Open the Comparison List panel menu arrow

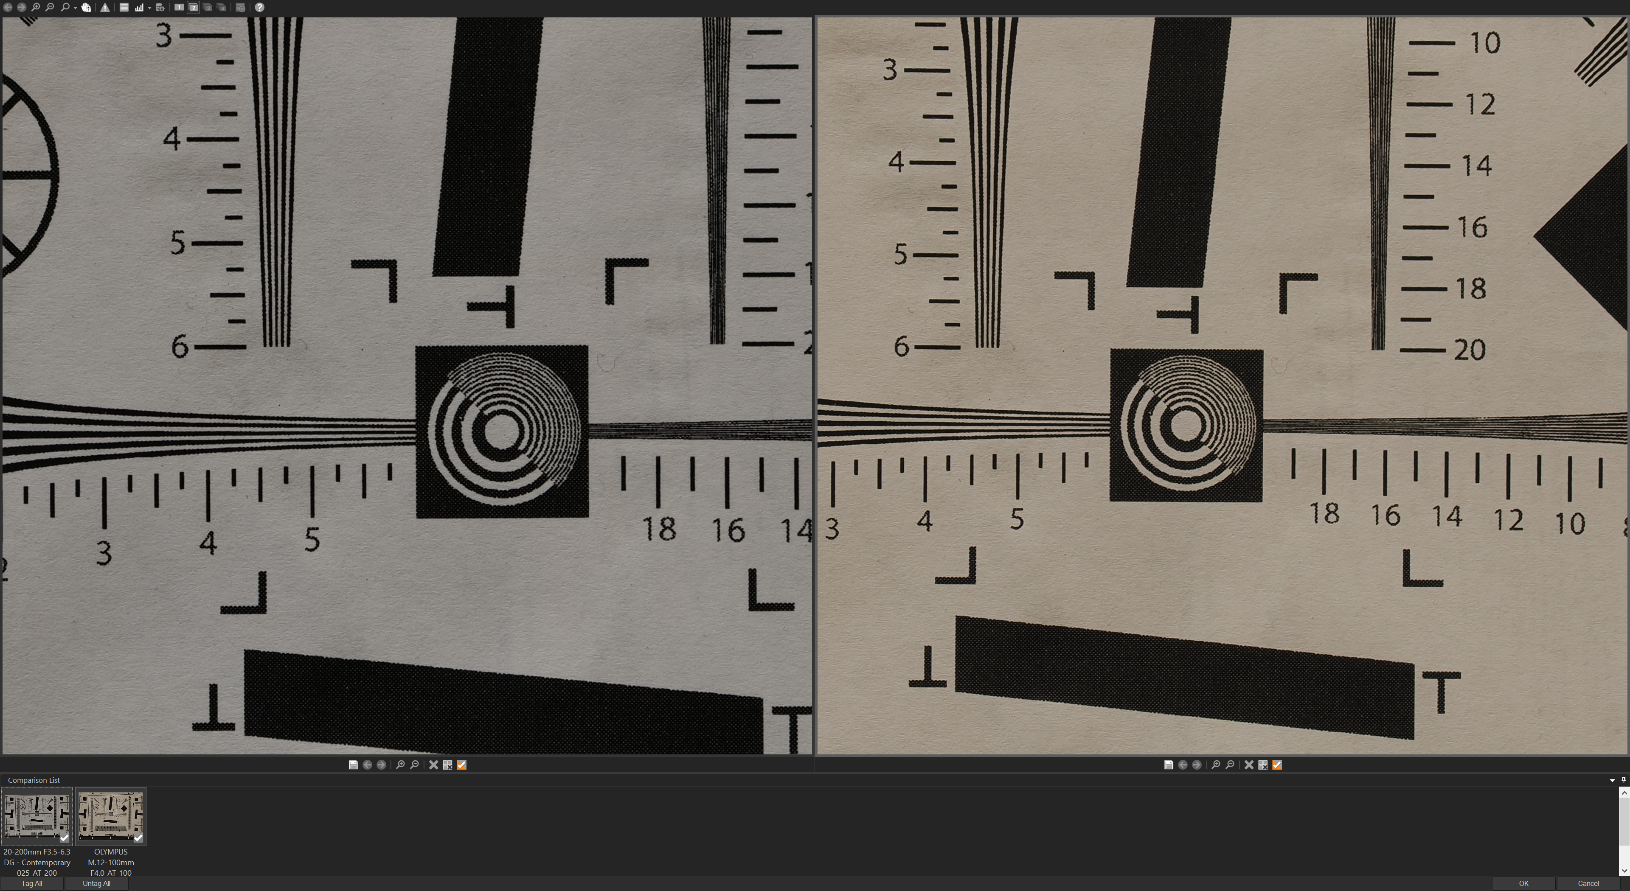(1612, 780)
